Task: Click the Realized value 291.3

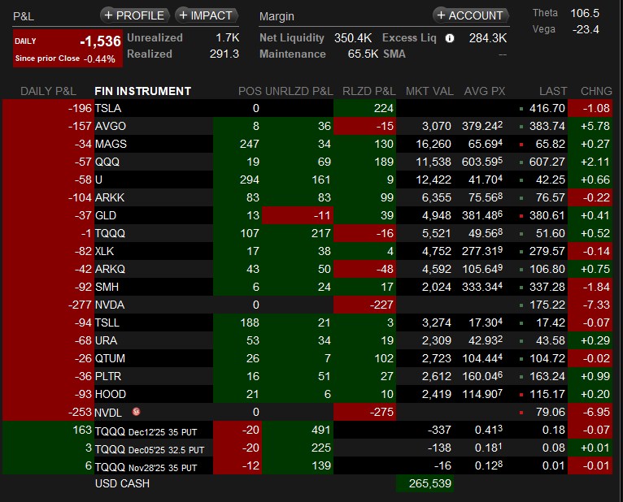Action: (224, 54)
